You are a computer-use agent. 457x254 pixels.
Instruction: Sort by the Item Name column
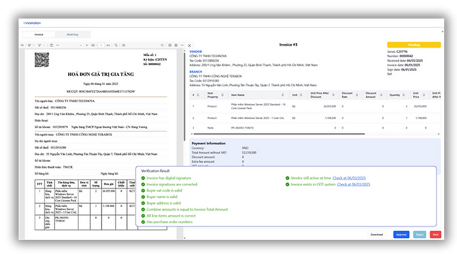[x=283, y=95]
